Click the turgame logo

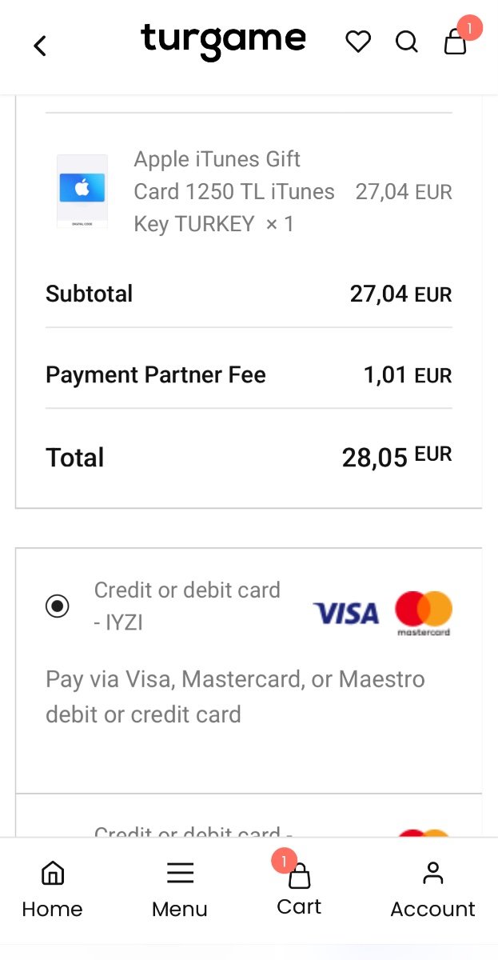point(224,42)
